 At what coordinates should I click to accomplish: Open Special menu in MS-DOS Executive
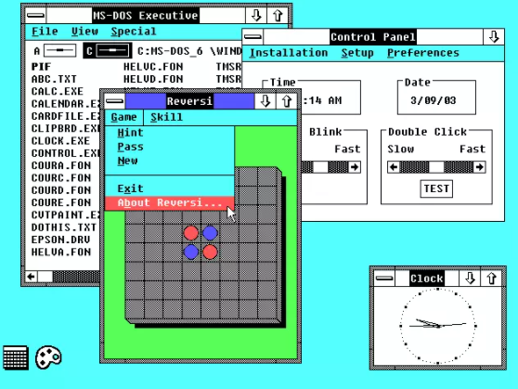click(134, 32)
